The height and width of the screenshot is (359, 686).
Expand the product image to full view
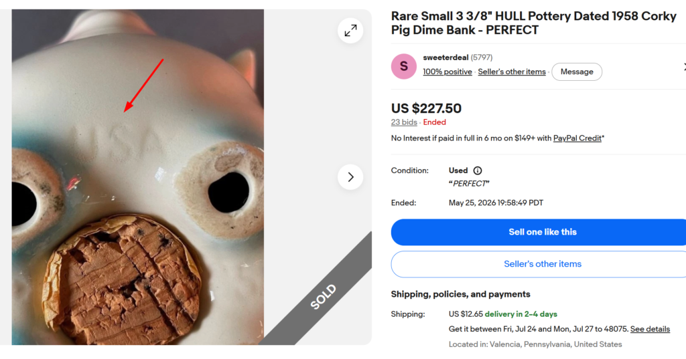click(350, 31)
